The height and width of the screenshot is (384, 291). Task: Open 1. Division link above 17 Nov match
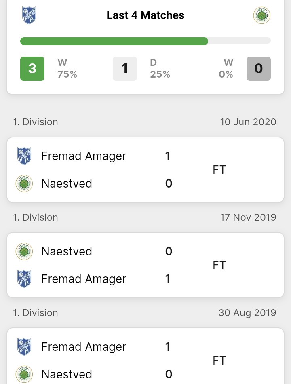coord(36,217)
